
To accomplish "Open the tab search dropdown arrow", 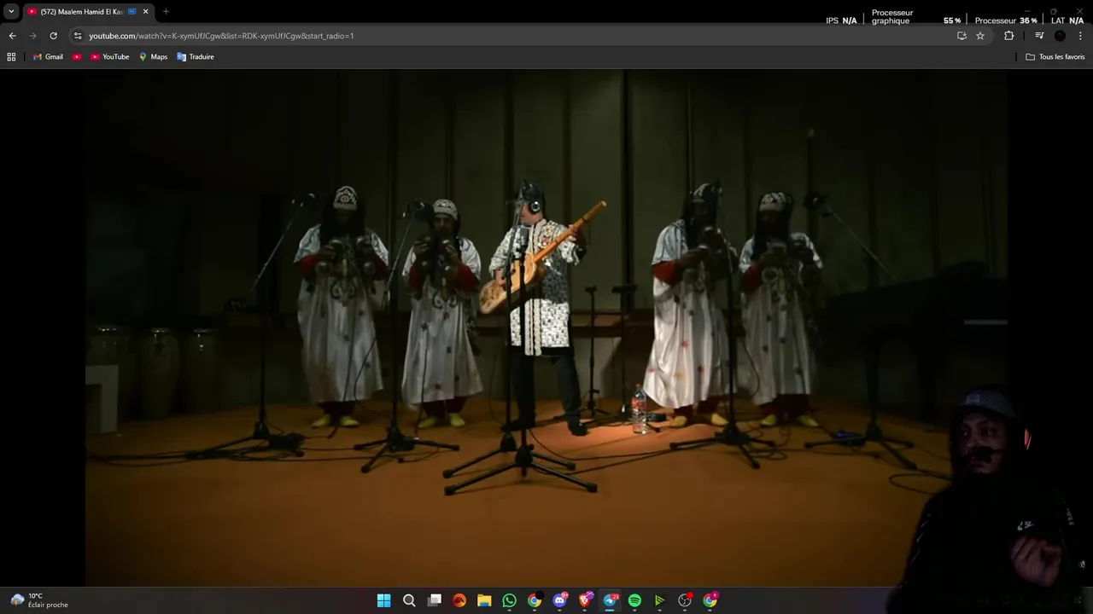I will tap(11, 12).
